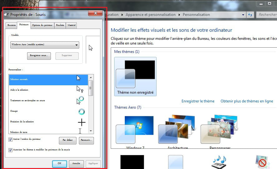The height and width of the screenshot is (169, 277).
Task: Open the desktop background black icon
Action: coord(132,162)
